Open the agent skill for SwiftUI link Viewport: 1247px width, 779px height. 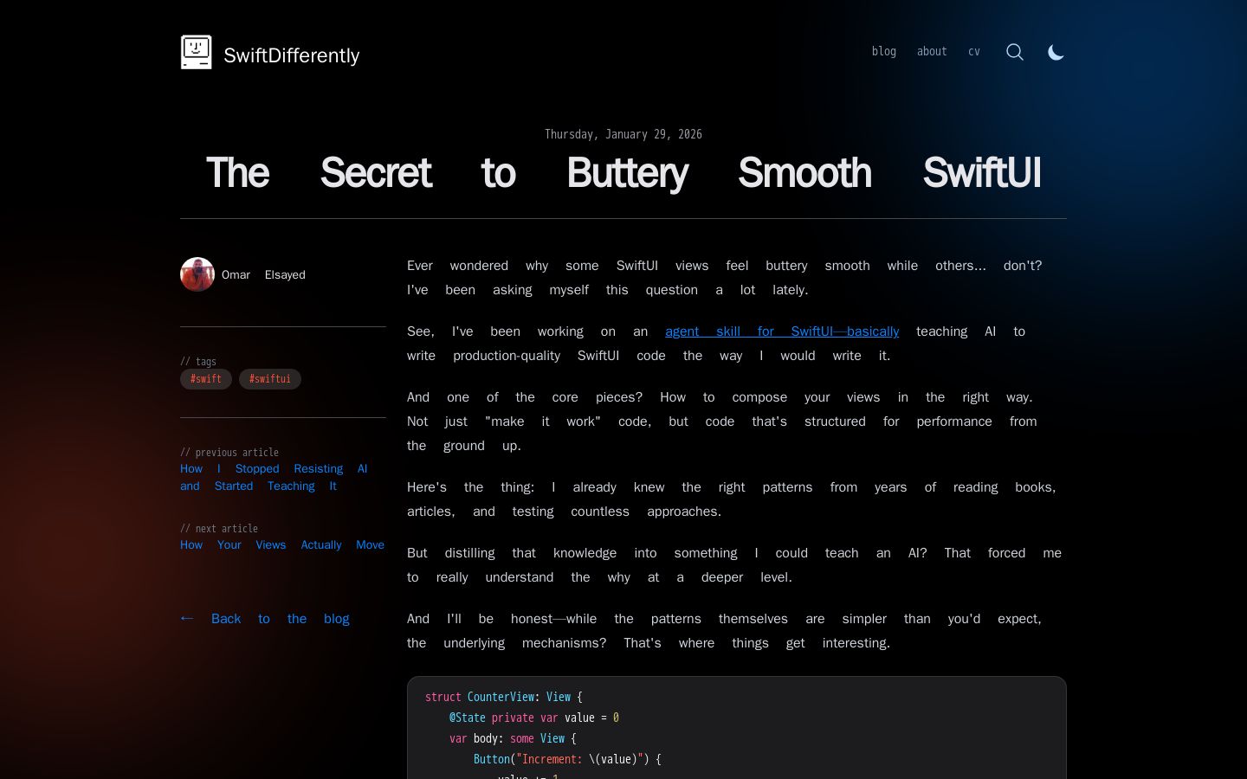pos(782,332)
